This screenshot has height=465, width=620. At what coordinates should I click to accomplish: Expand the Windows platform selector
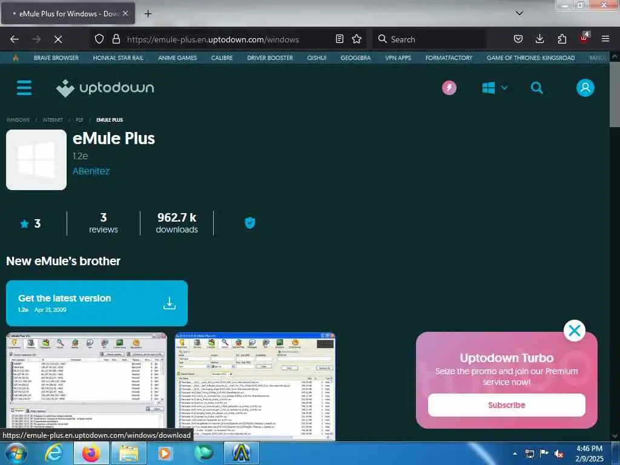point(495,88)
